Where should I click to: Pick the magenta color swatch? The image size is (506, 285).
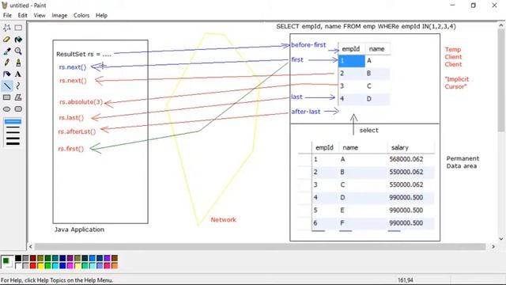click(70, 266)
